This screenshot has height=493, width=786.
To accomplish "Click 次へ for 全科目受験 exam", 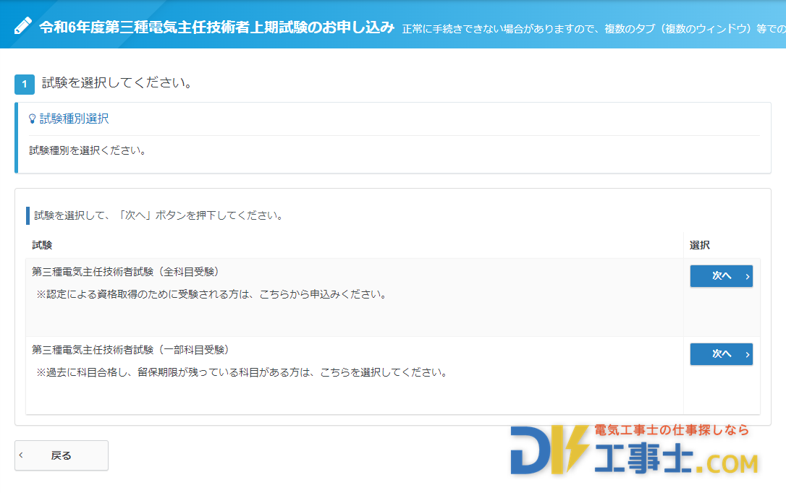I will click(x=721, y=276).
